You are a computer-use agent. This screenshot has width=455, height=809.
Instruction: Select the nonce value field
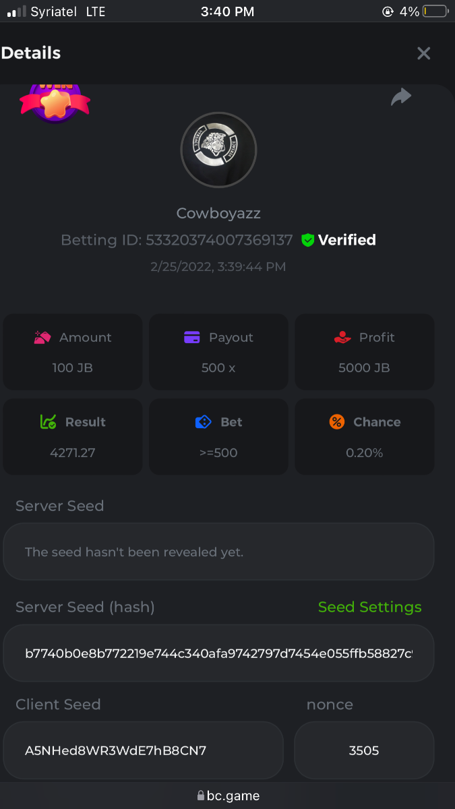tap(364, 750)
